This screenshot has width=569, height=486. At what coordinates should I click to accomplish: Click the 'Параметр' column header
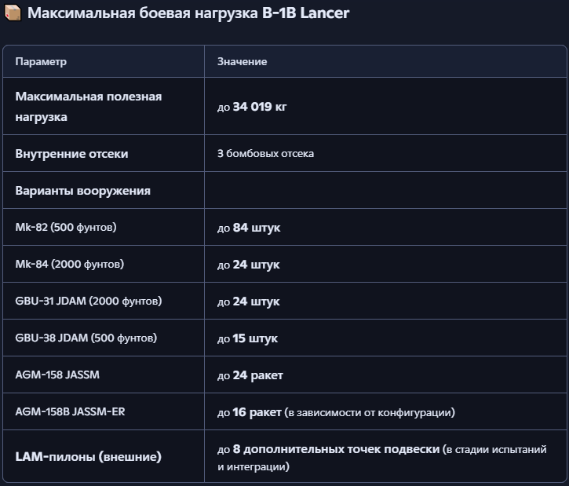pyautogui.click(x=41, y=61)
